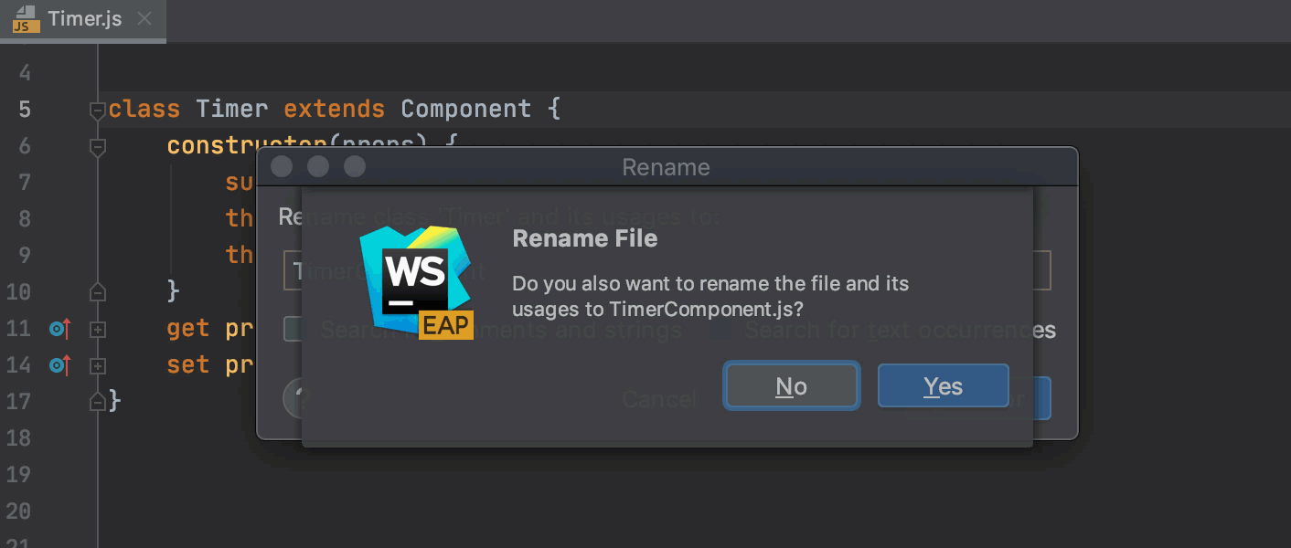Screen dimensions: 1291x548
Task: Collapse the constructor fold on line 6
Action: [x=98, y=146]
